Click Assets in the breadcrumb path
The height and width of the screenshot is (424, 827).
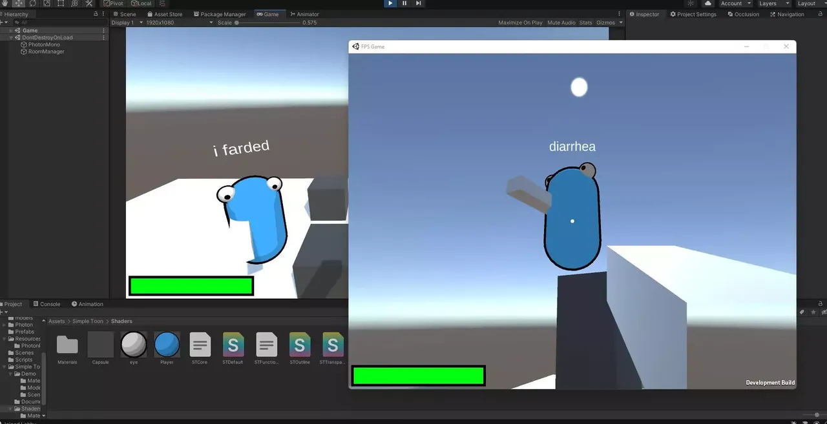coord(57,321)
